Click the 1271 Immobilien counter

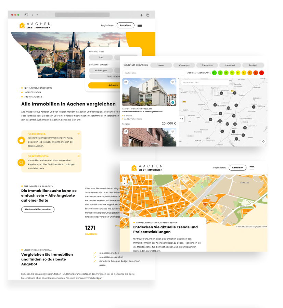(x=91, y=230)
